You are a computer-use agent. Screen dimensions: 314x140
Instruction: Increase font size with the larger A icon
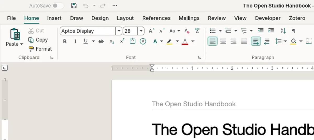point(152,31)
